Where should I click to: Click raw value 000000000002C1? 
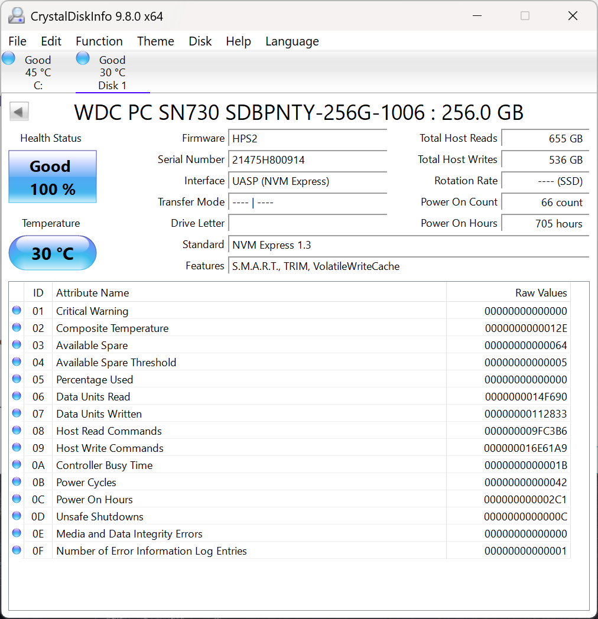click(x=525, y=499)
